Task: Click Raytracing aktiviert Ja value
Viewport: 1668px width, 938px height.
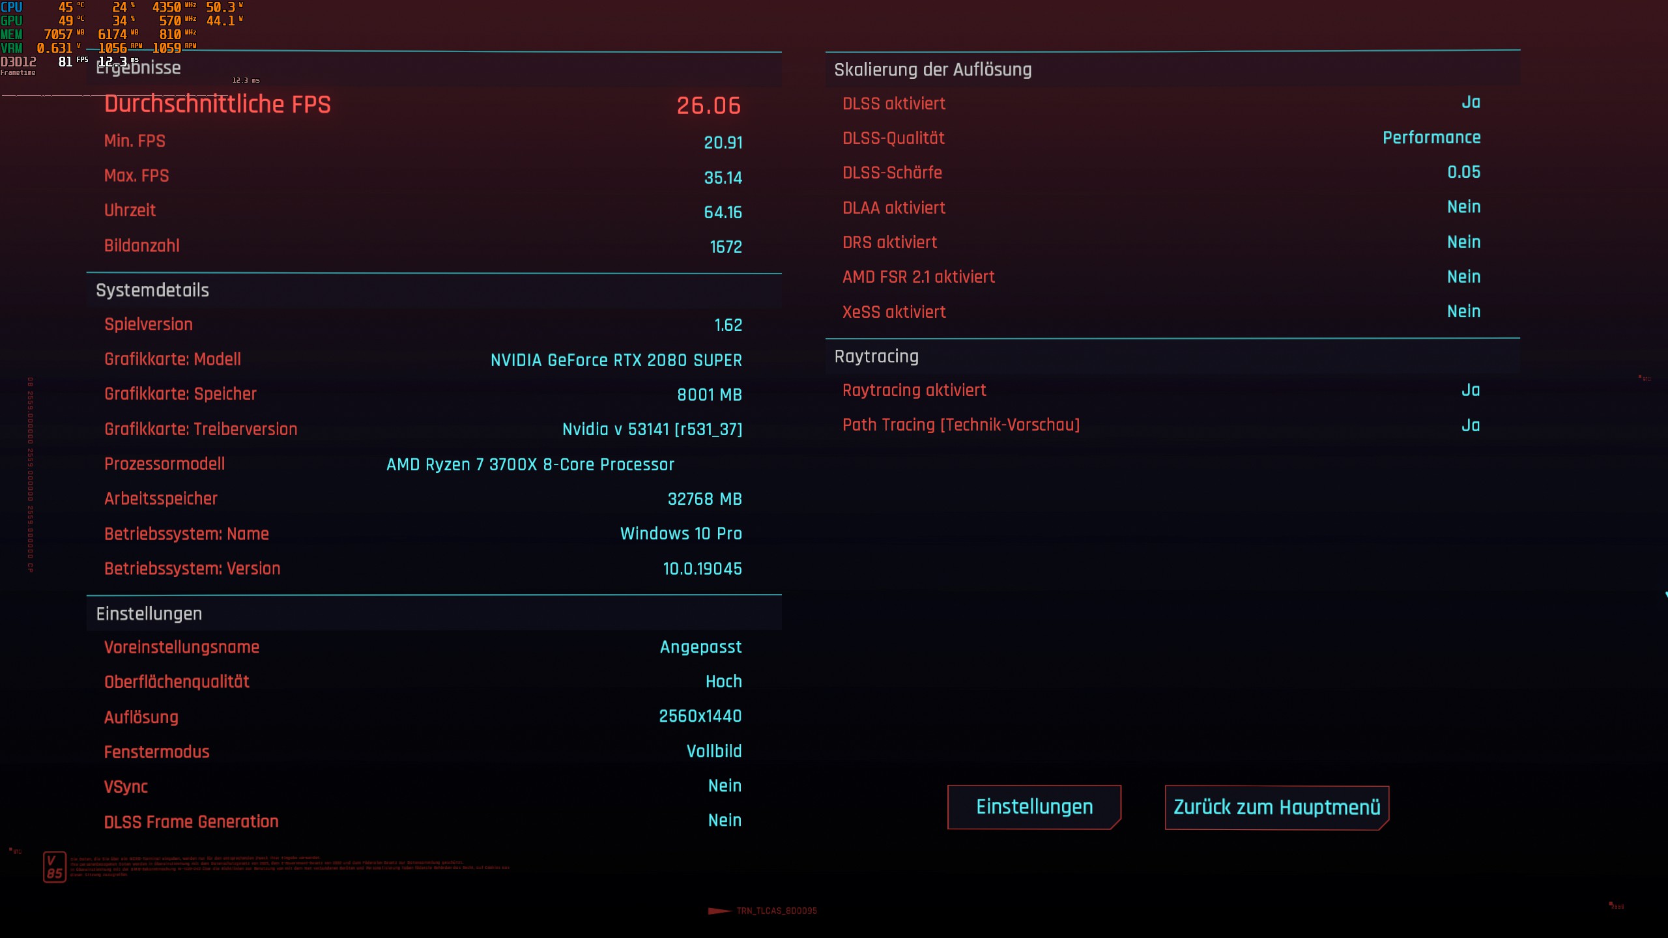Action: click(1470, 391)
